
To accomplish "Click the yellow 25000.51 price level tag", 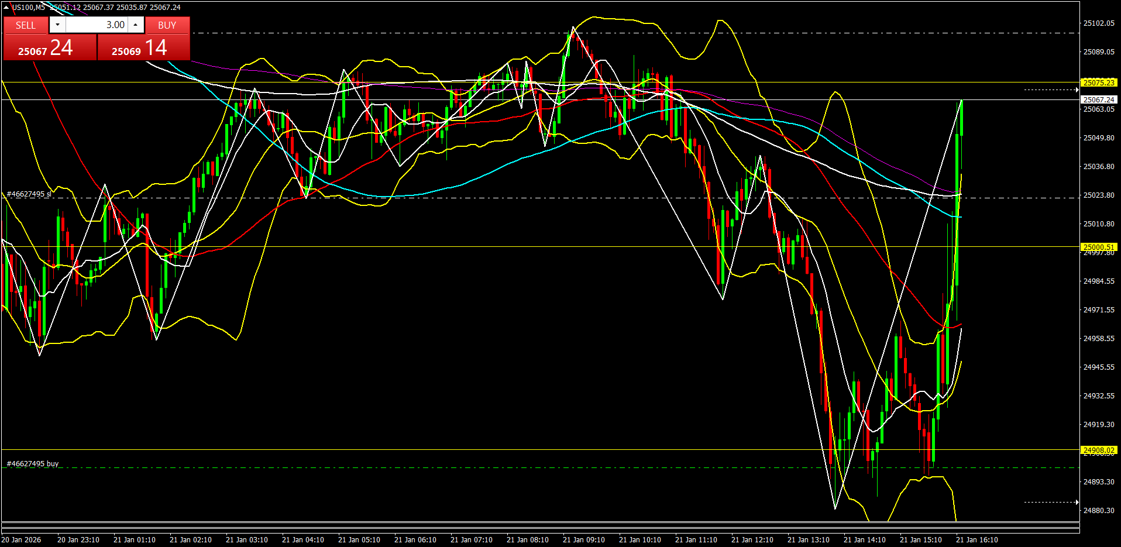I will pyautogui.click(x=1098, y=247).
